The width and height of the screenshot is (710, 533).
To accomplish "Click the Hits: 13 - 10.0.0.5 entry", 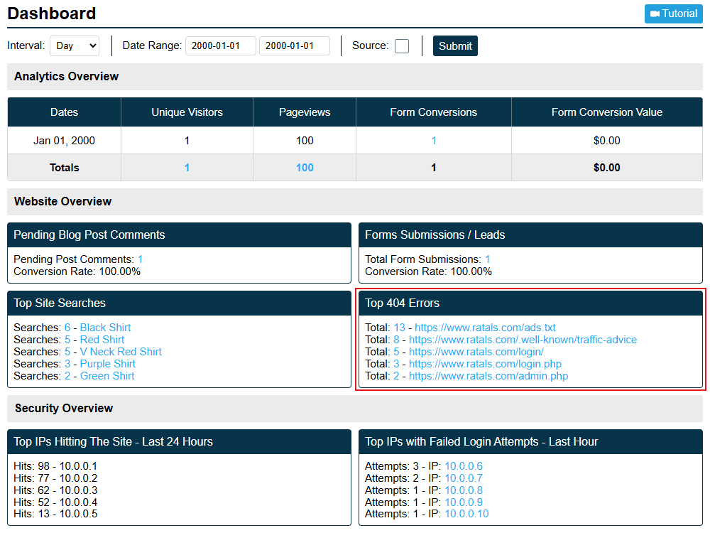I will point(55,514).
